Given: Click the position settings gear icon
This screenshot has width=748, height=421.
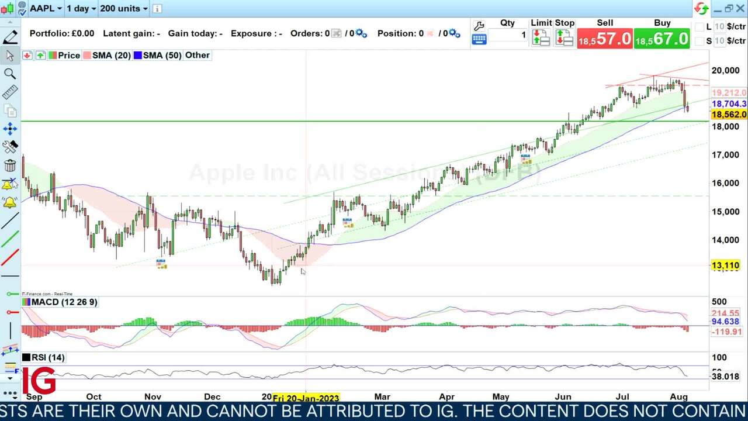Looking at the screenshot, I should (455, 33).
